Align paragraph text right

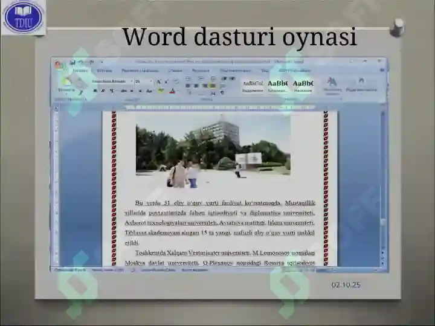coord(205,86)
